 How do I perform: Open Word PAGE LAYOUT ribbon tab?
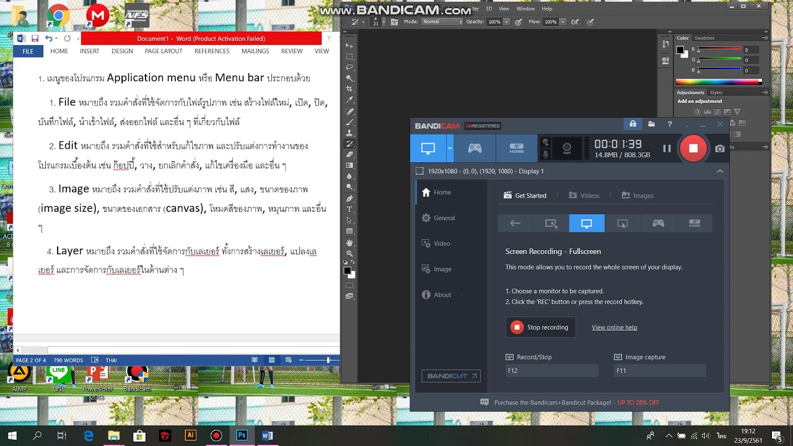[x=164, y=51]
